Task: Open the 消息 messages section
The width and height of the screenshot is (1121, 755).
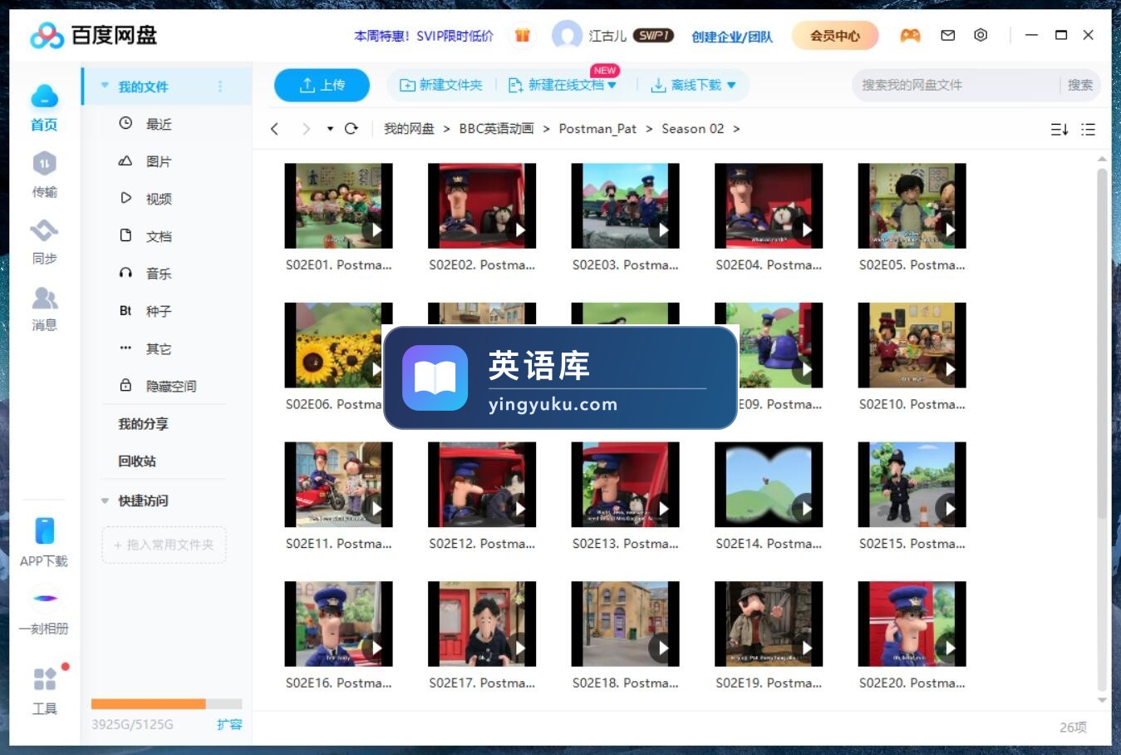Action: [x=44, y=308]
